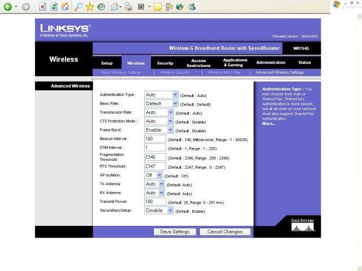Click the Research toolbar icon
This screenshot has width=362, height=271.
(169, 7)
